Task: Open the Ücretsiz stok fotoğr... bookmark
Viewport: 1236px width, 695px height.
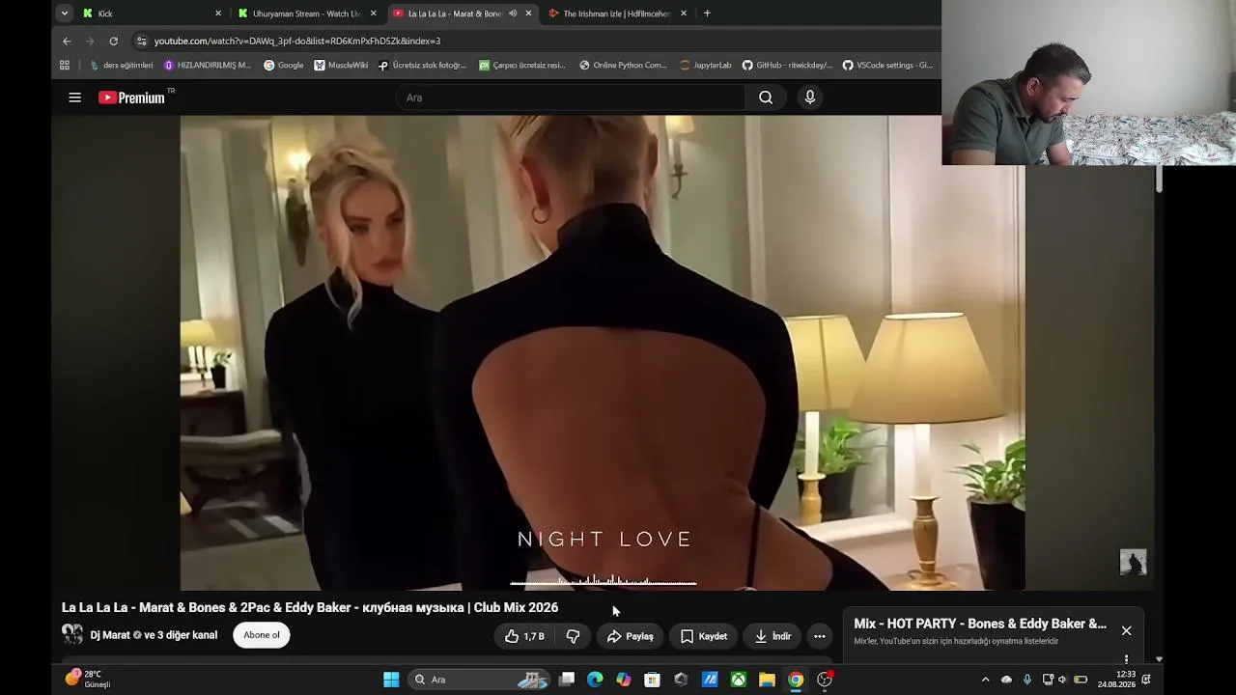Action: [422, 66]
